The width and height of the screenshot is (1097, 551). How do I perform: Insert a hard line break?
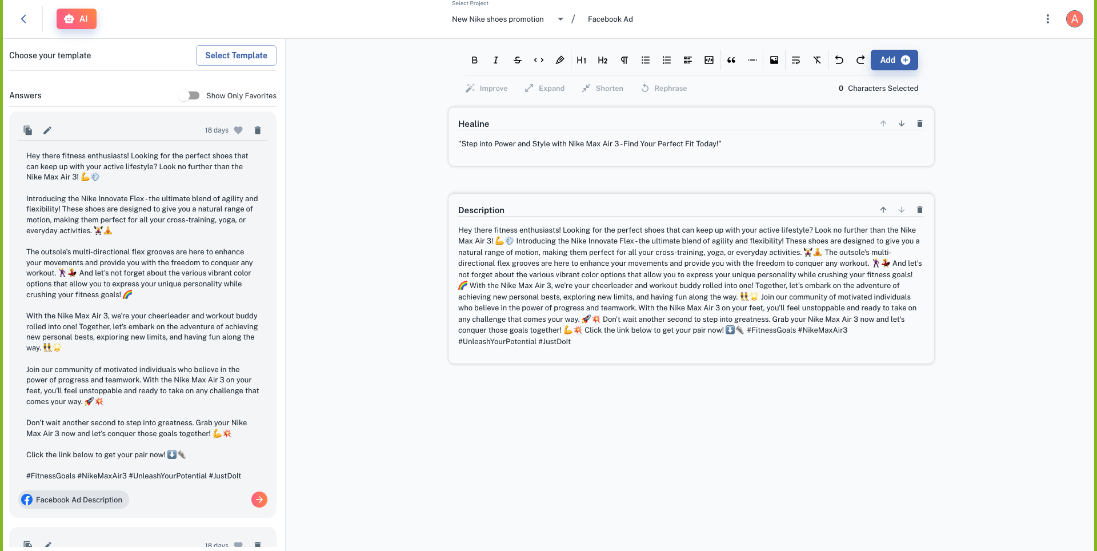(x=796, y=60)
